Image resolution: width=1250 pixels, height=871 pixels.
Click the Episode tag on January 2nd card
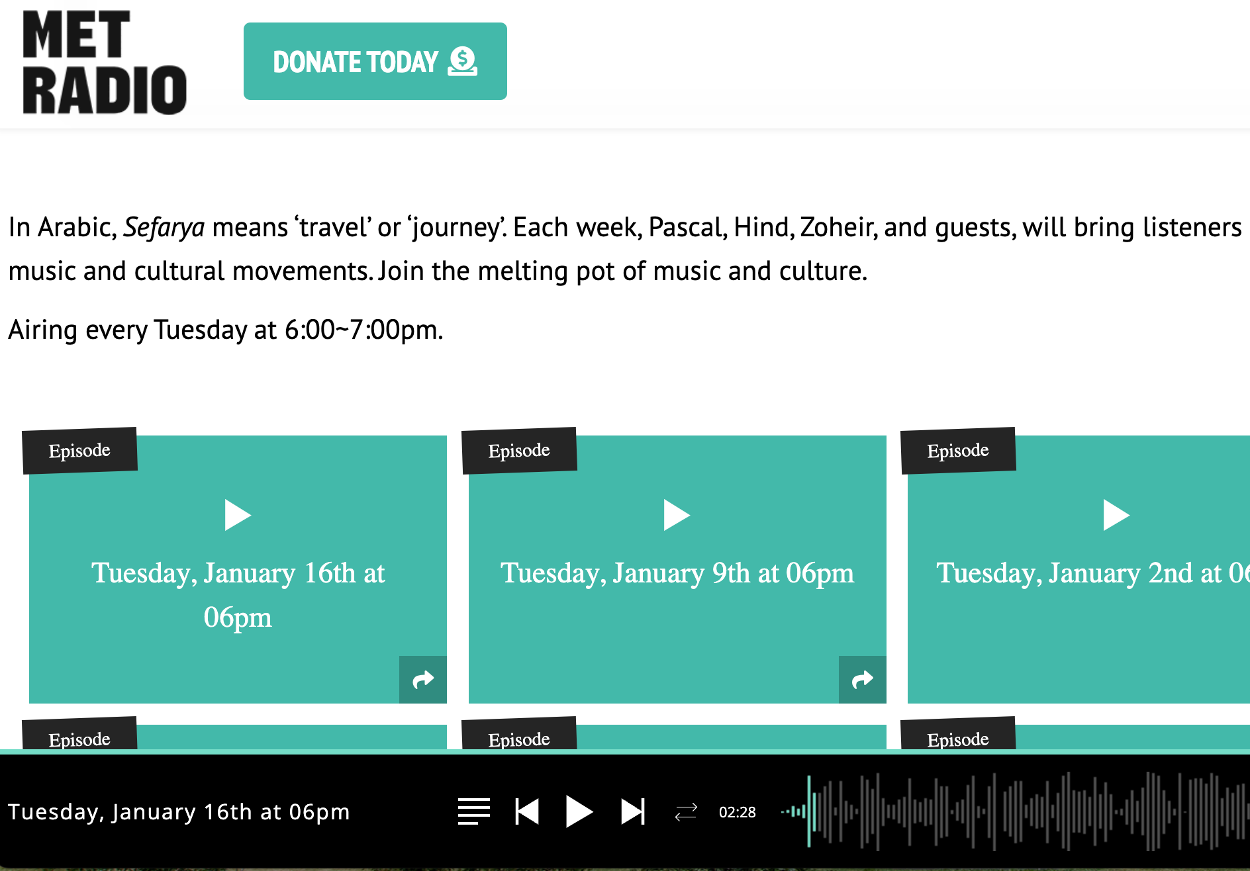tap(958, 450)
